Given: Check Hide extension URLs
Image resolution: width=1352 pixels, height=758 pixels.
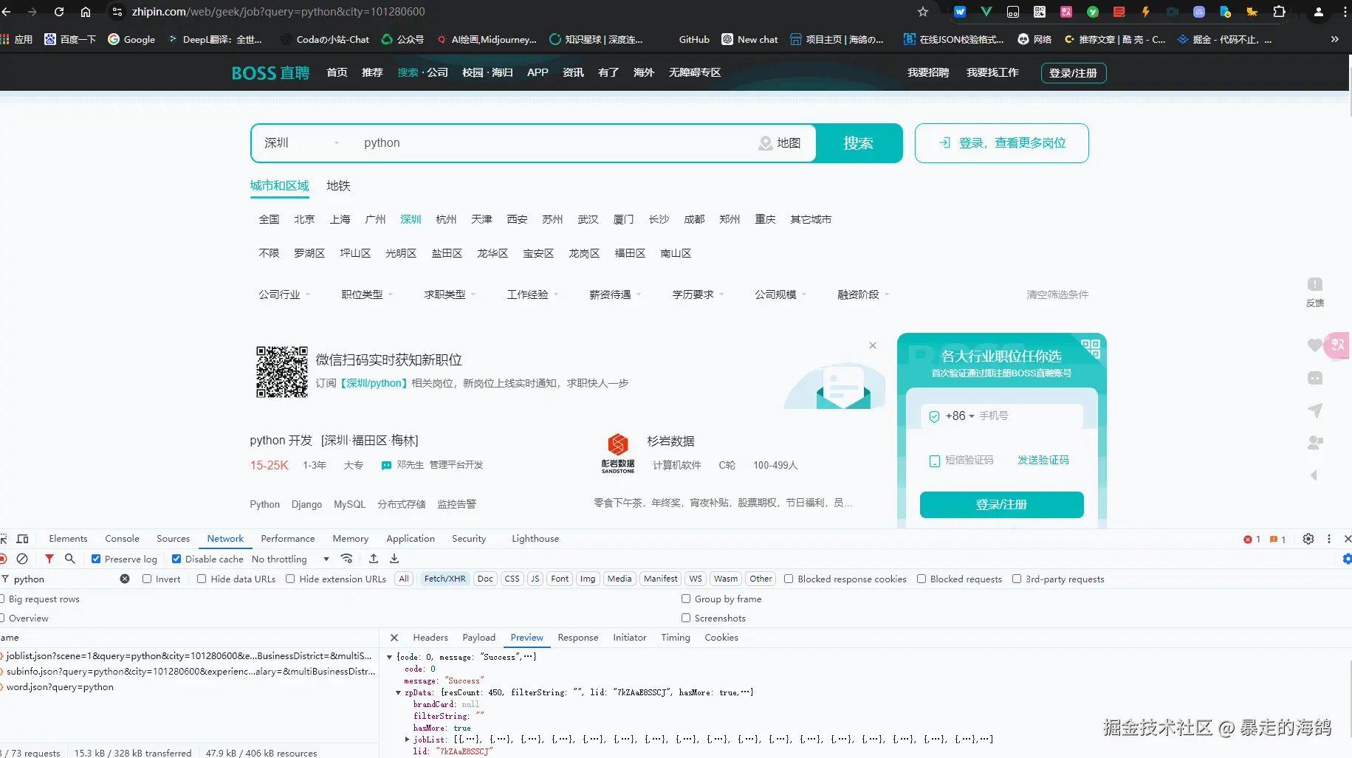Looking at the screenshot, I should 290,579.
